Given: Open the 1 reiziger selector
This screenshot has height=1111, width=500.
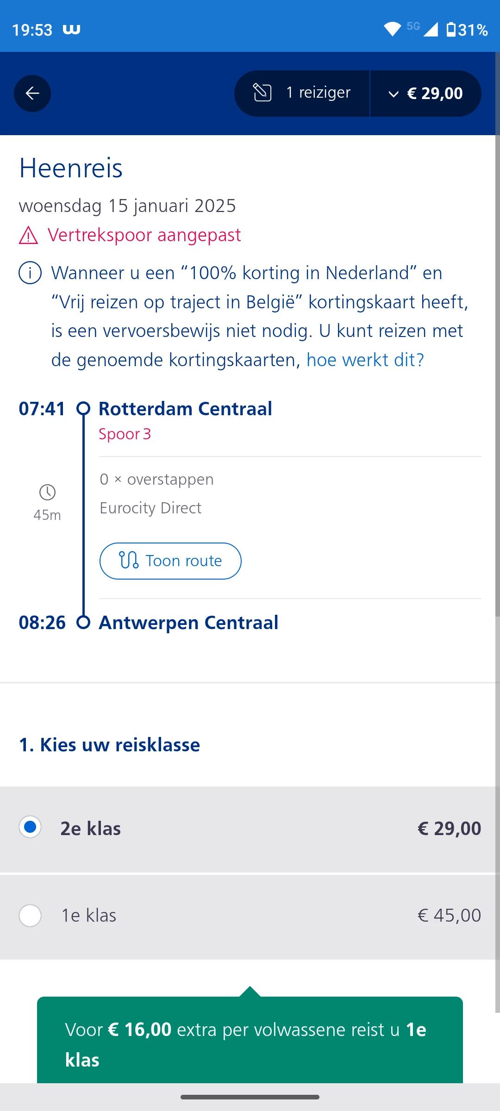Looking at the screenshot, I should click(x=302, y=93).
